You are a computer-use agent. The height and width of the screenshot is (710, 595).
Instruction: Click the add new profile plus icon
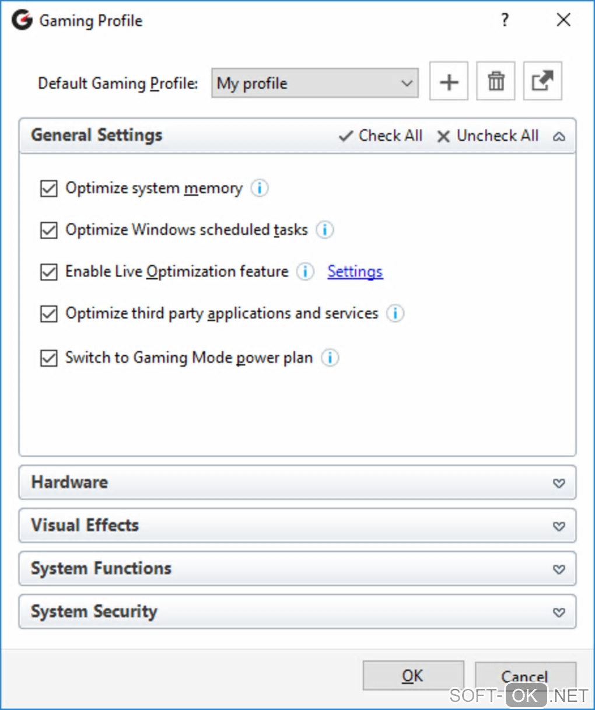(449, 82)
